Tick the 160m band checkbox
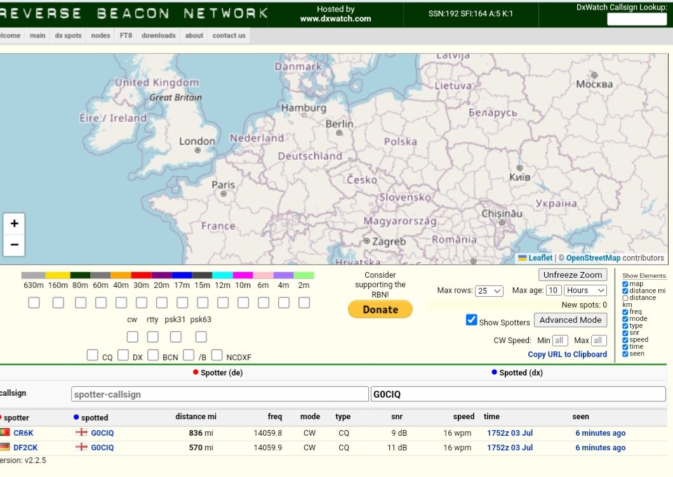Image resolution: width=673 pixels, height=477 pixels. pyautogui.click(x=58, y=303)
